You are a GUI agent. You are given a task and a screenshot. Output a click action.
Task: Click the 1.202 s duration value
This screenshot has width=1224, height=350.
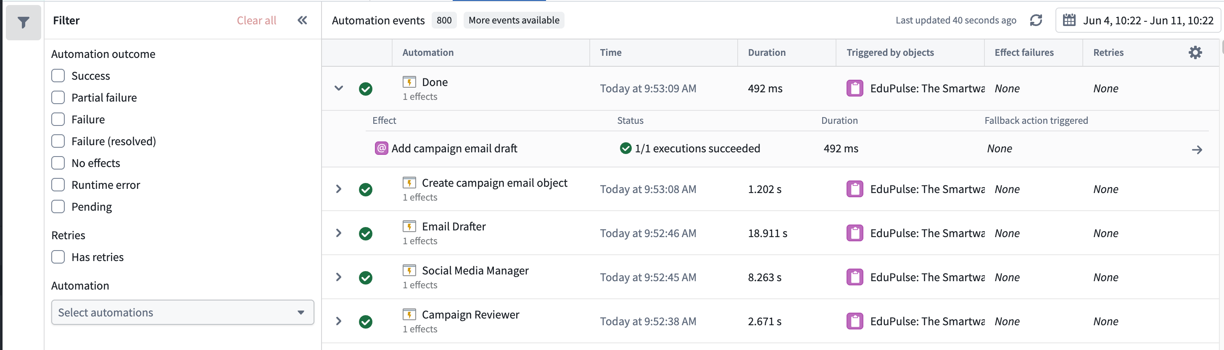tap(765, 189)
